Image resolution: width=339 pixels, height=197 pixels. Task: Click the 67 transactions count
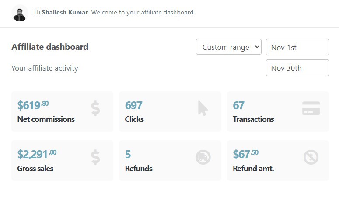tap(238, 106)
